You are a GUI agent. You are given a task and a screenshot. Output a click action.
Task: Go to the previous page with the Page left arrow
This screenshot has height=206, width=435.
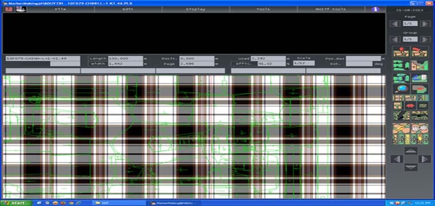coord(395,23)
